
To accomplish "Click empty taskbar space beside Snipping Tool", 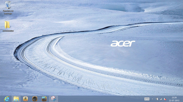I will coord(99,99).
